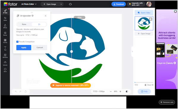Select the Text tool
This screenshot has height=109, width=178.
(5, 48)
